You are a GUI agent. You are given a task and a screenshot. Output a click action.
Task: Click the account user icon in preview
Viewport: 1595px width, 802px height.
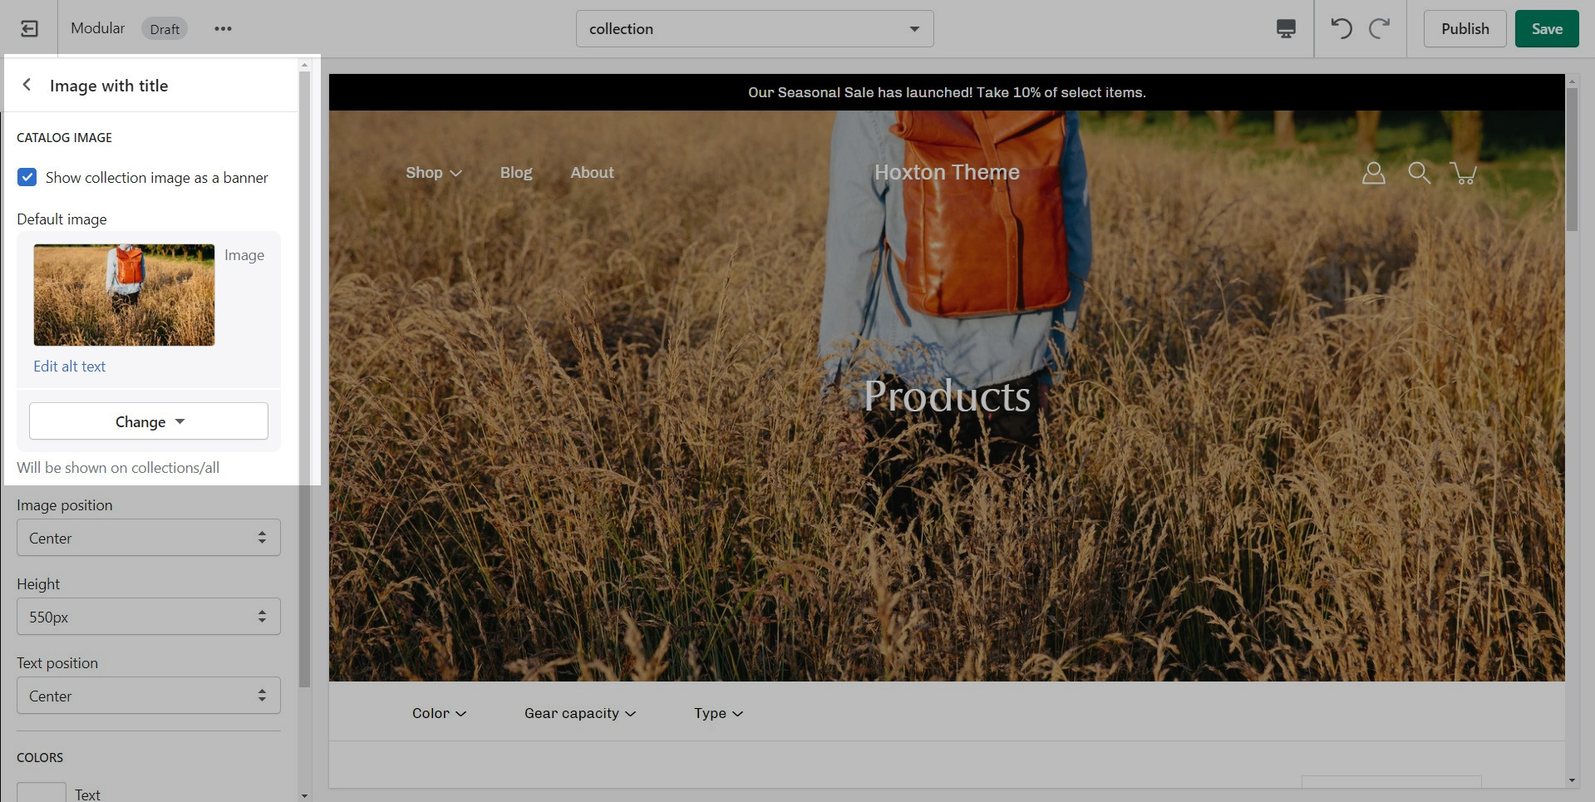(x=1373, y=173)
